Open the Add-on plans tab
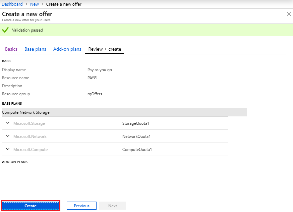Screen dimensions: 293x212 coord(67,49)
